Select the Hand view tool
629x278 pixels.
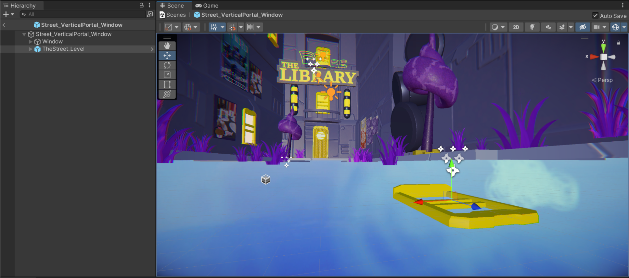(x=167, y=46)
